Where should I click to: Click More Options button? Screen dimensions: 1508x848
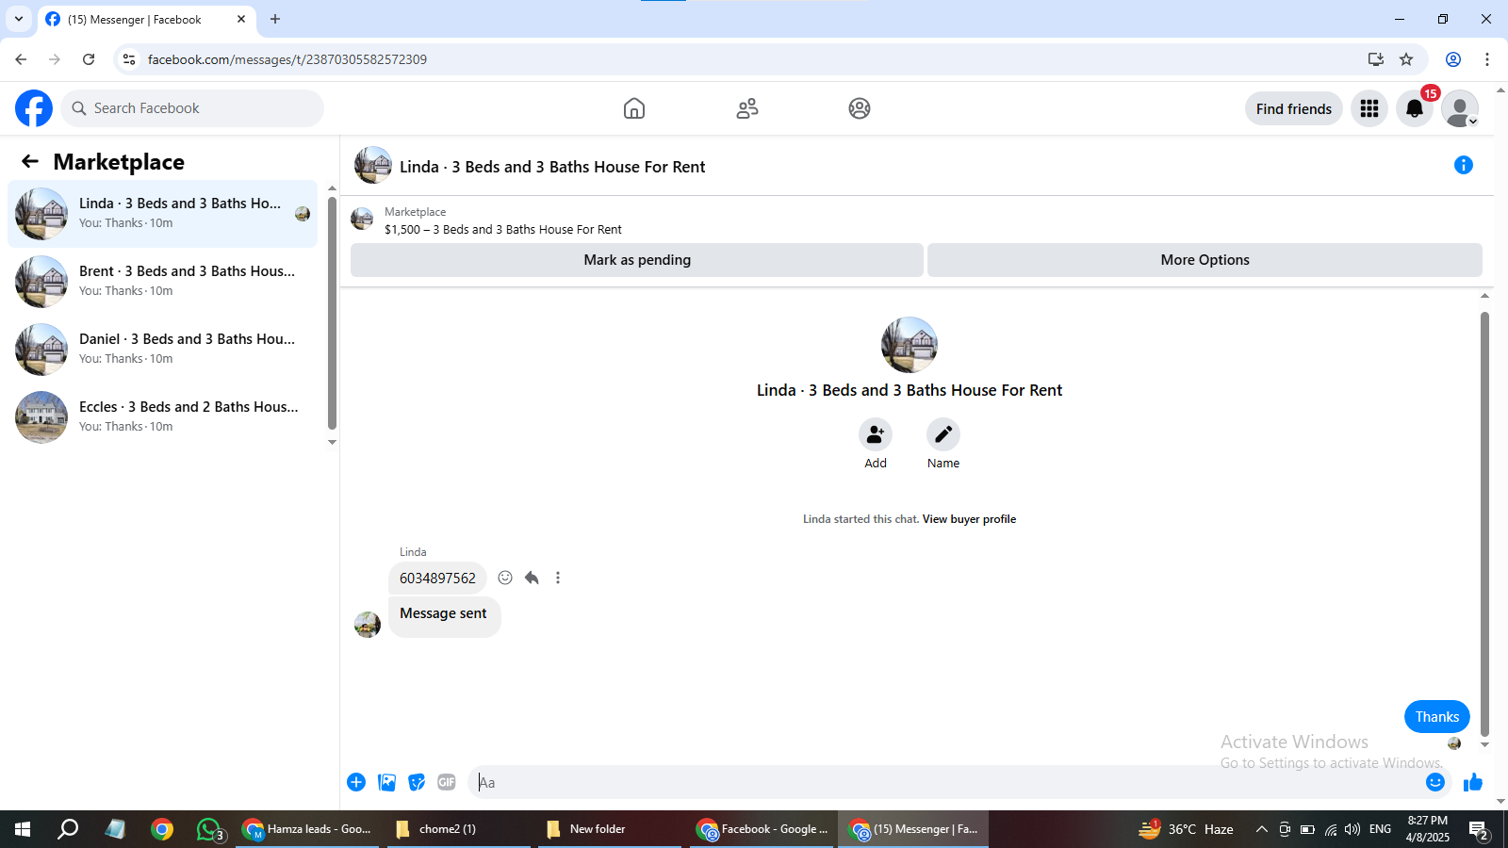(x=1205, y=260)
